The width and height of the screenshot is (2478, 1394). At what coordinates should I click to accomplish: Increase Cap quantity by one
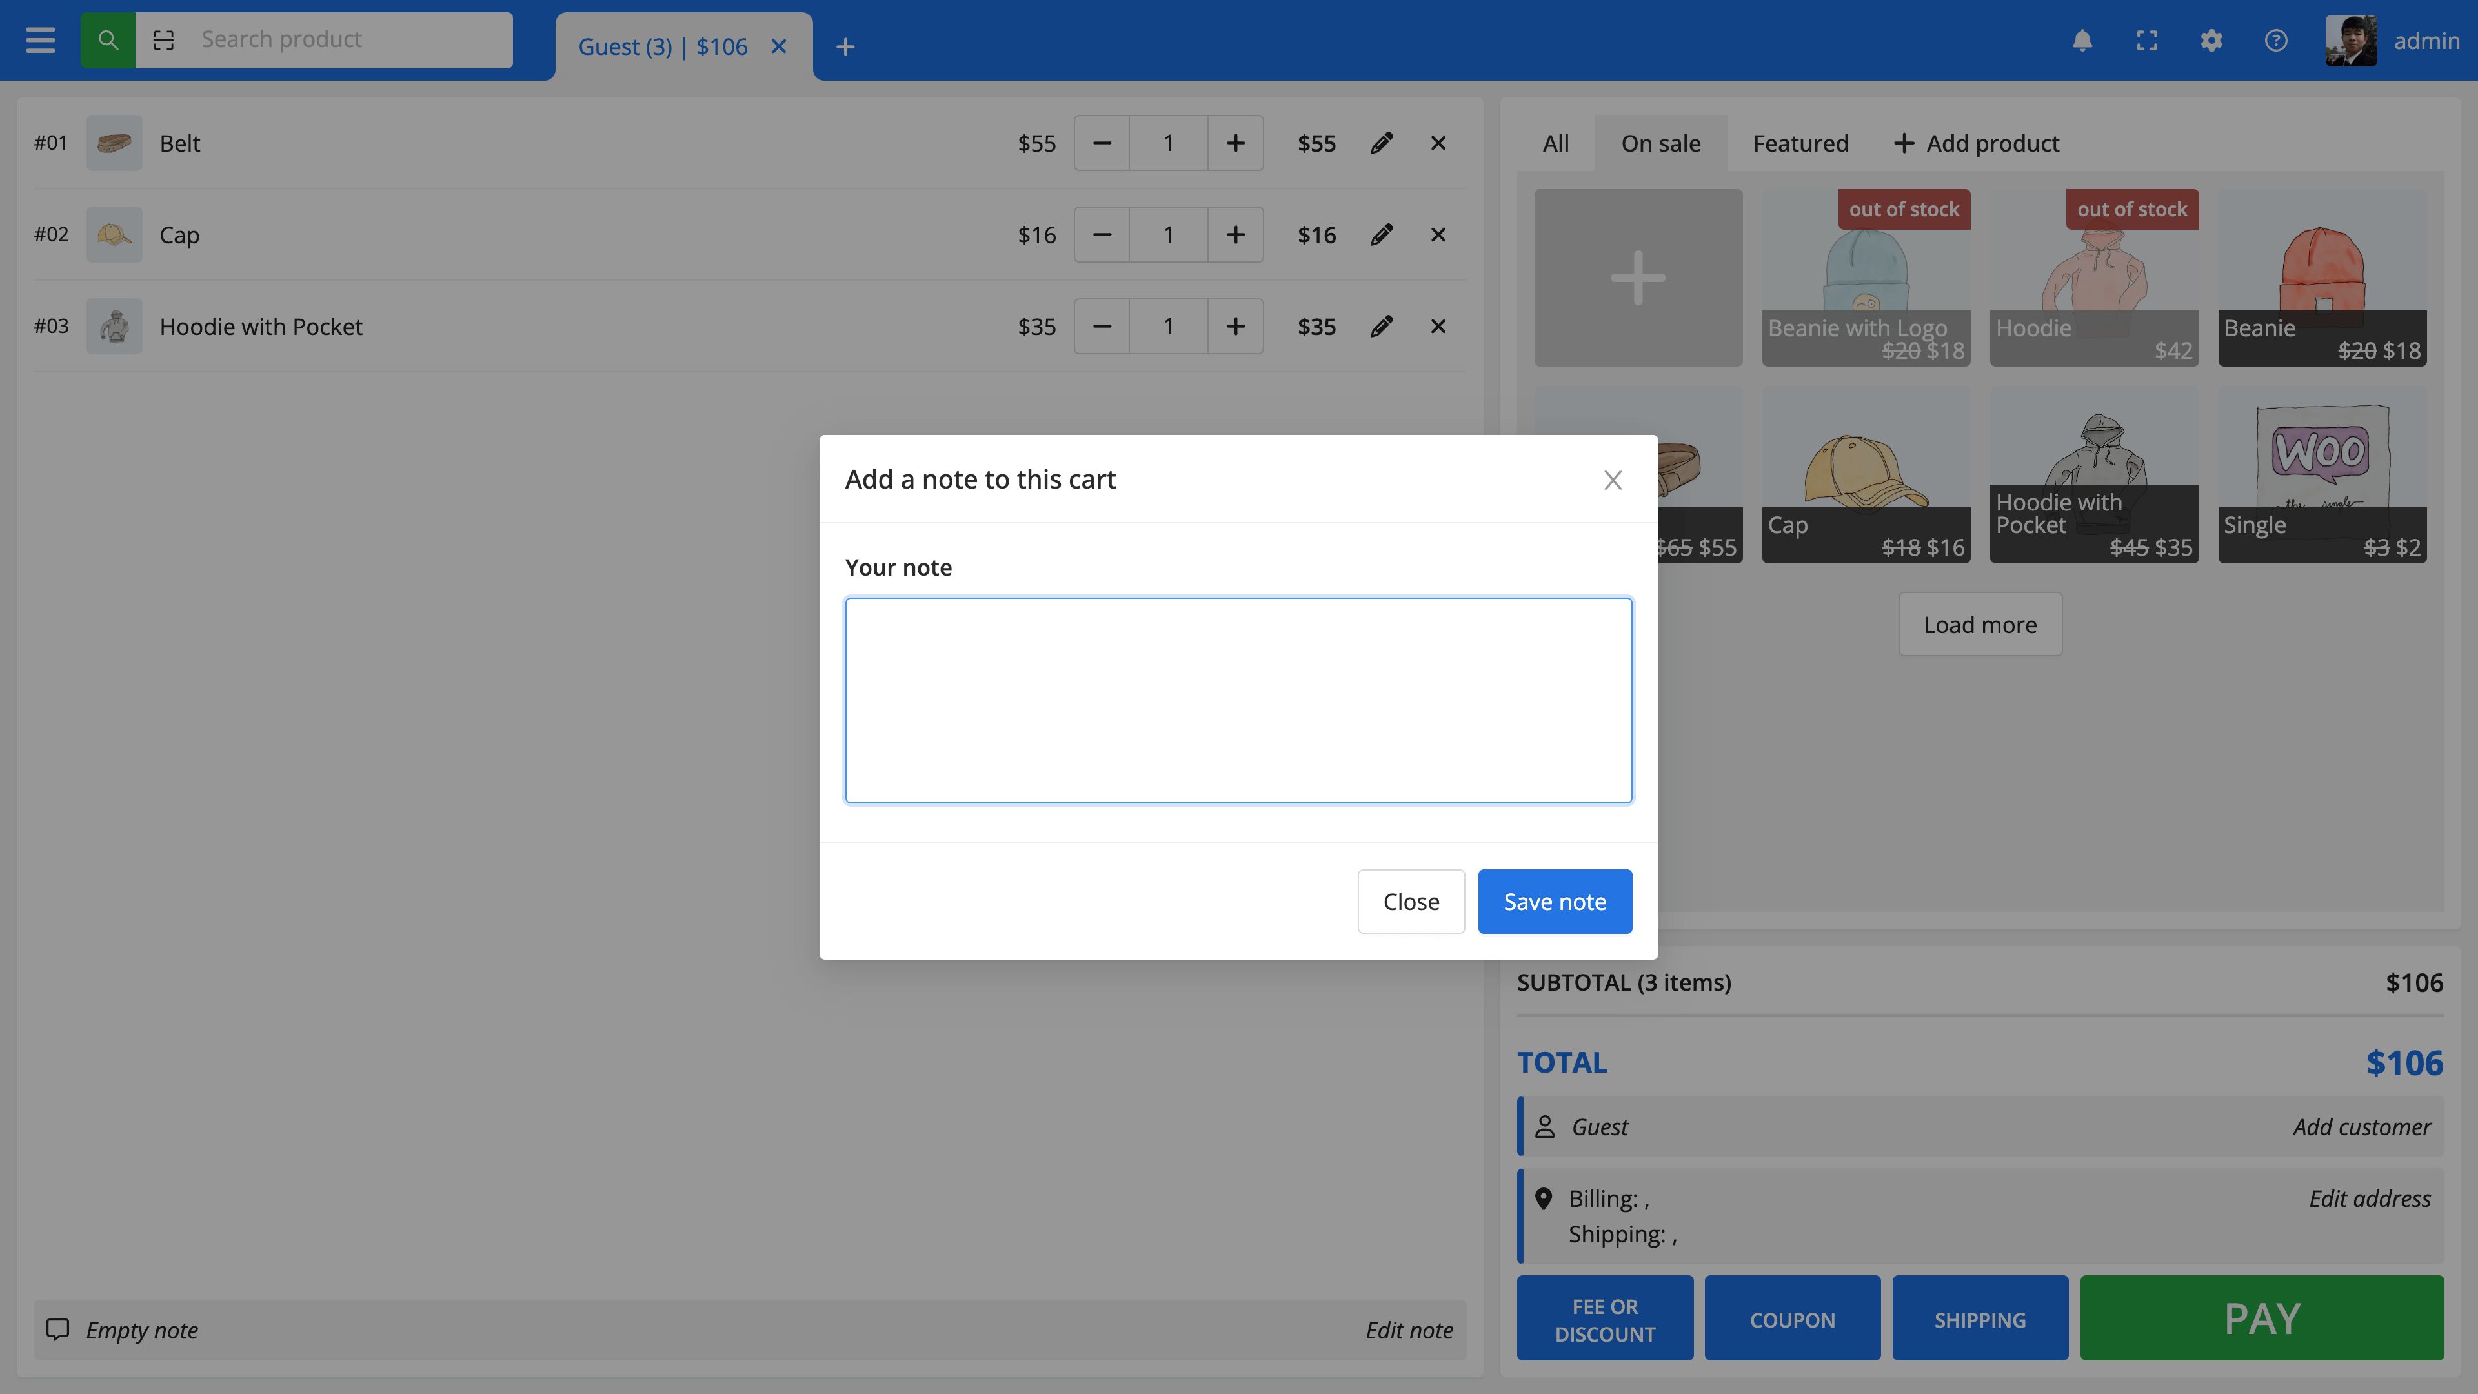point(1235,235)
